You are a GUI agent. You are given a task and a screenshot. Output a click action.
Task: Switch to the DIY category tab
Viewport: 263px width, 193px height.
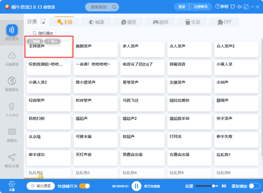coord(224,22)
